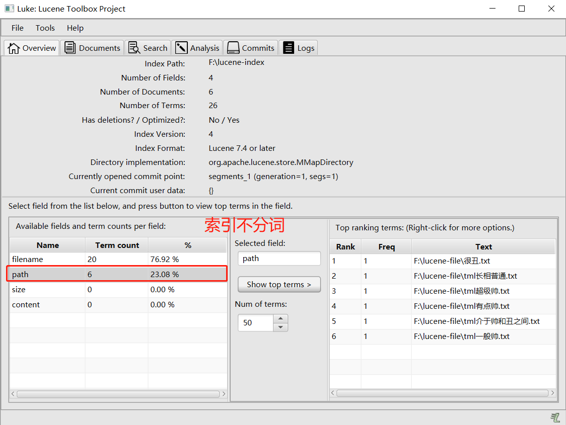The image size is (566, 425).
Task: Click the Overview tab house icon
Action: [x=14, y=48]
